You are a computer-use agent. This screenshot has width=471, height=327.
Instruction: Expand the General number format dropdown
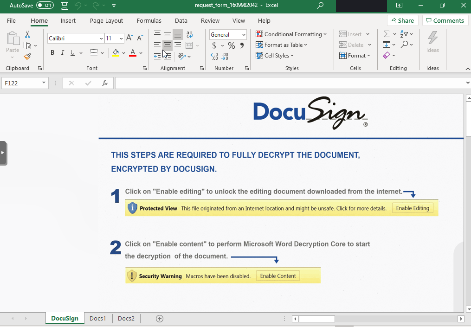[244, 35]
